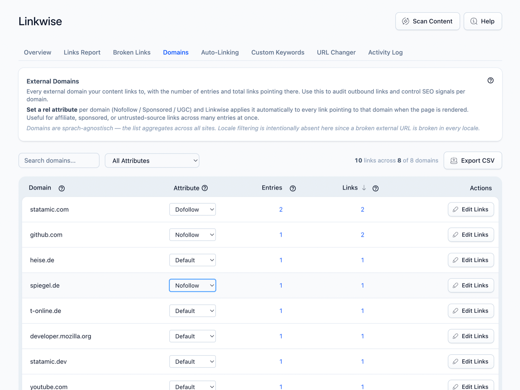The height and width of the screenshot is (390, 520).
Task: View the Activity Log tab
Action: (385, 52)
